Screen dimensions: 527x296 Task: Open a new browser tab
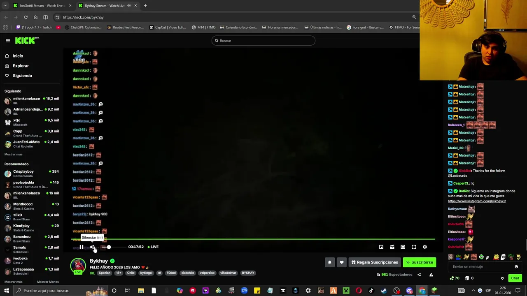(x=145, y=6)
